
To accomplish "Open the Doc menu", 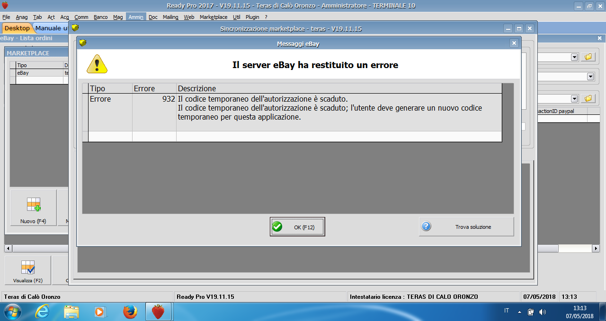I will click(x=153, y=17).
